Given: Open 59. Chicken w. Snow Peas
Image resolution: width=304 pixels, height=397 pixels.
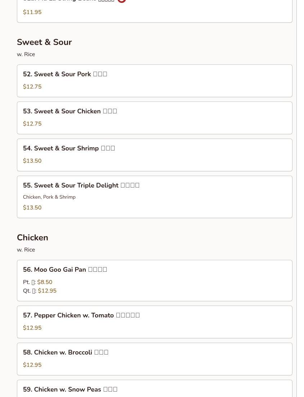Looking at the screenshot, I should pos(70,389).
